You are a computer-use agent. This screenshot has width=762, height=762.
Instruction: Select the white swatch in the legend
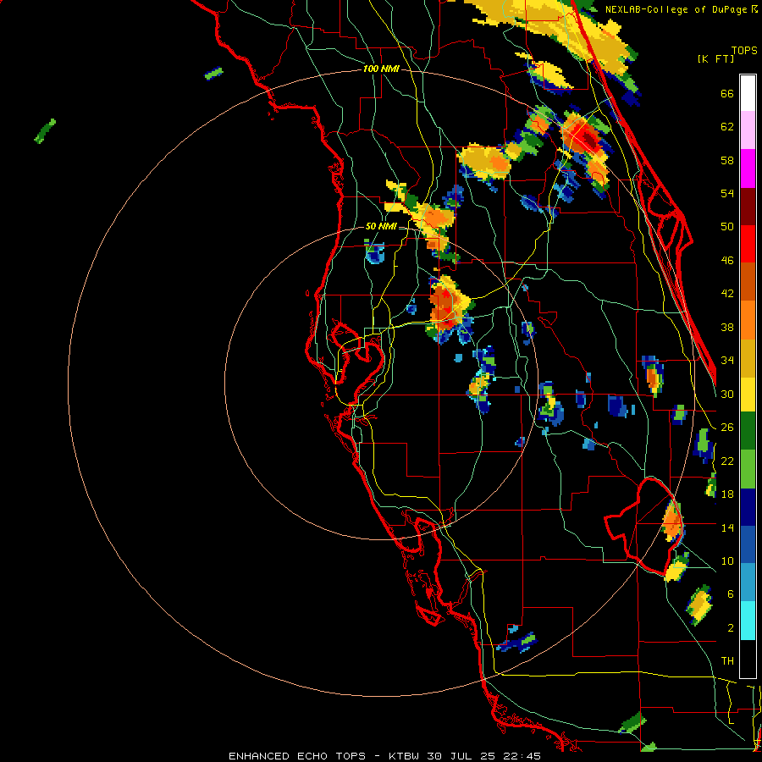point(748,93)
